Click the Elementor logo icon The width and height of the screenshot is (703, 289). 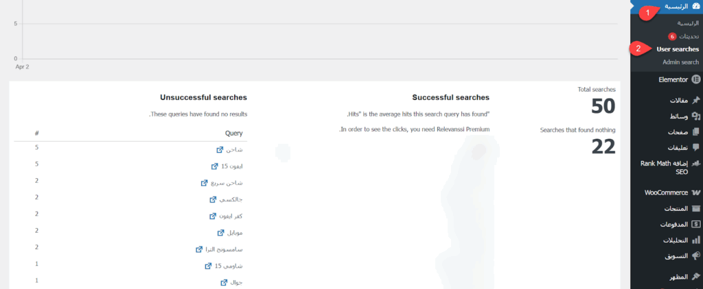point(696,79)
